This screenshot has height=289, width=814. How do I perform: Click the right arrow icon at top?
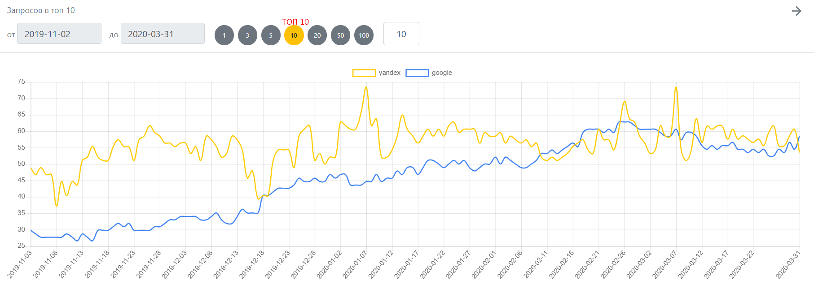[x=796, y=11]
